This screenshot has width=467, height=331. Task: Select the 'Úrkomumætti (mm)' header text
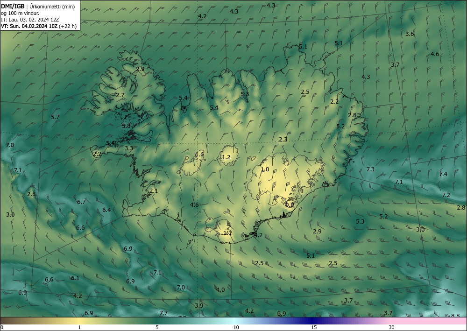click(52, 7)
